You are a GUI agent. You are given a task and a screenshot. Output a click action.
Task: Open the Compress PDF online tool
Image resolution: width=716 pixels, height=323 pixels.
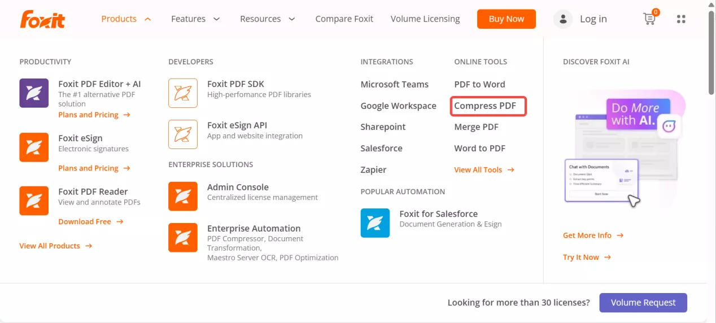tap(485, 106)
